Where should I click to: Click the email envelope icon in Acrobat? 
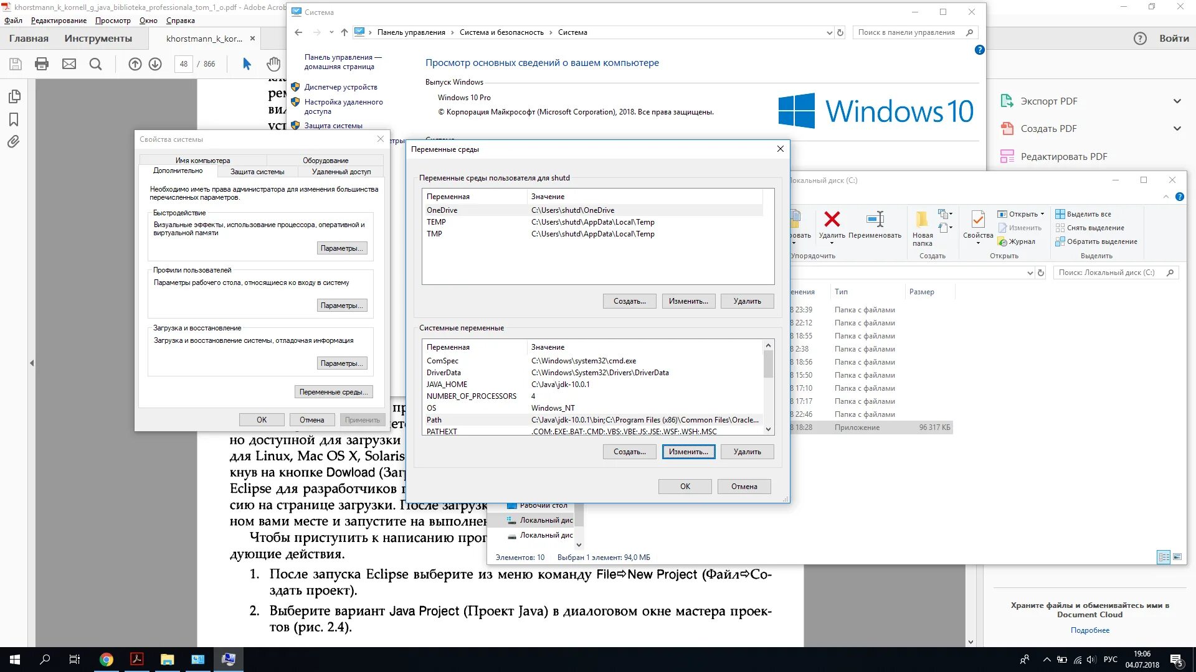69,64
